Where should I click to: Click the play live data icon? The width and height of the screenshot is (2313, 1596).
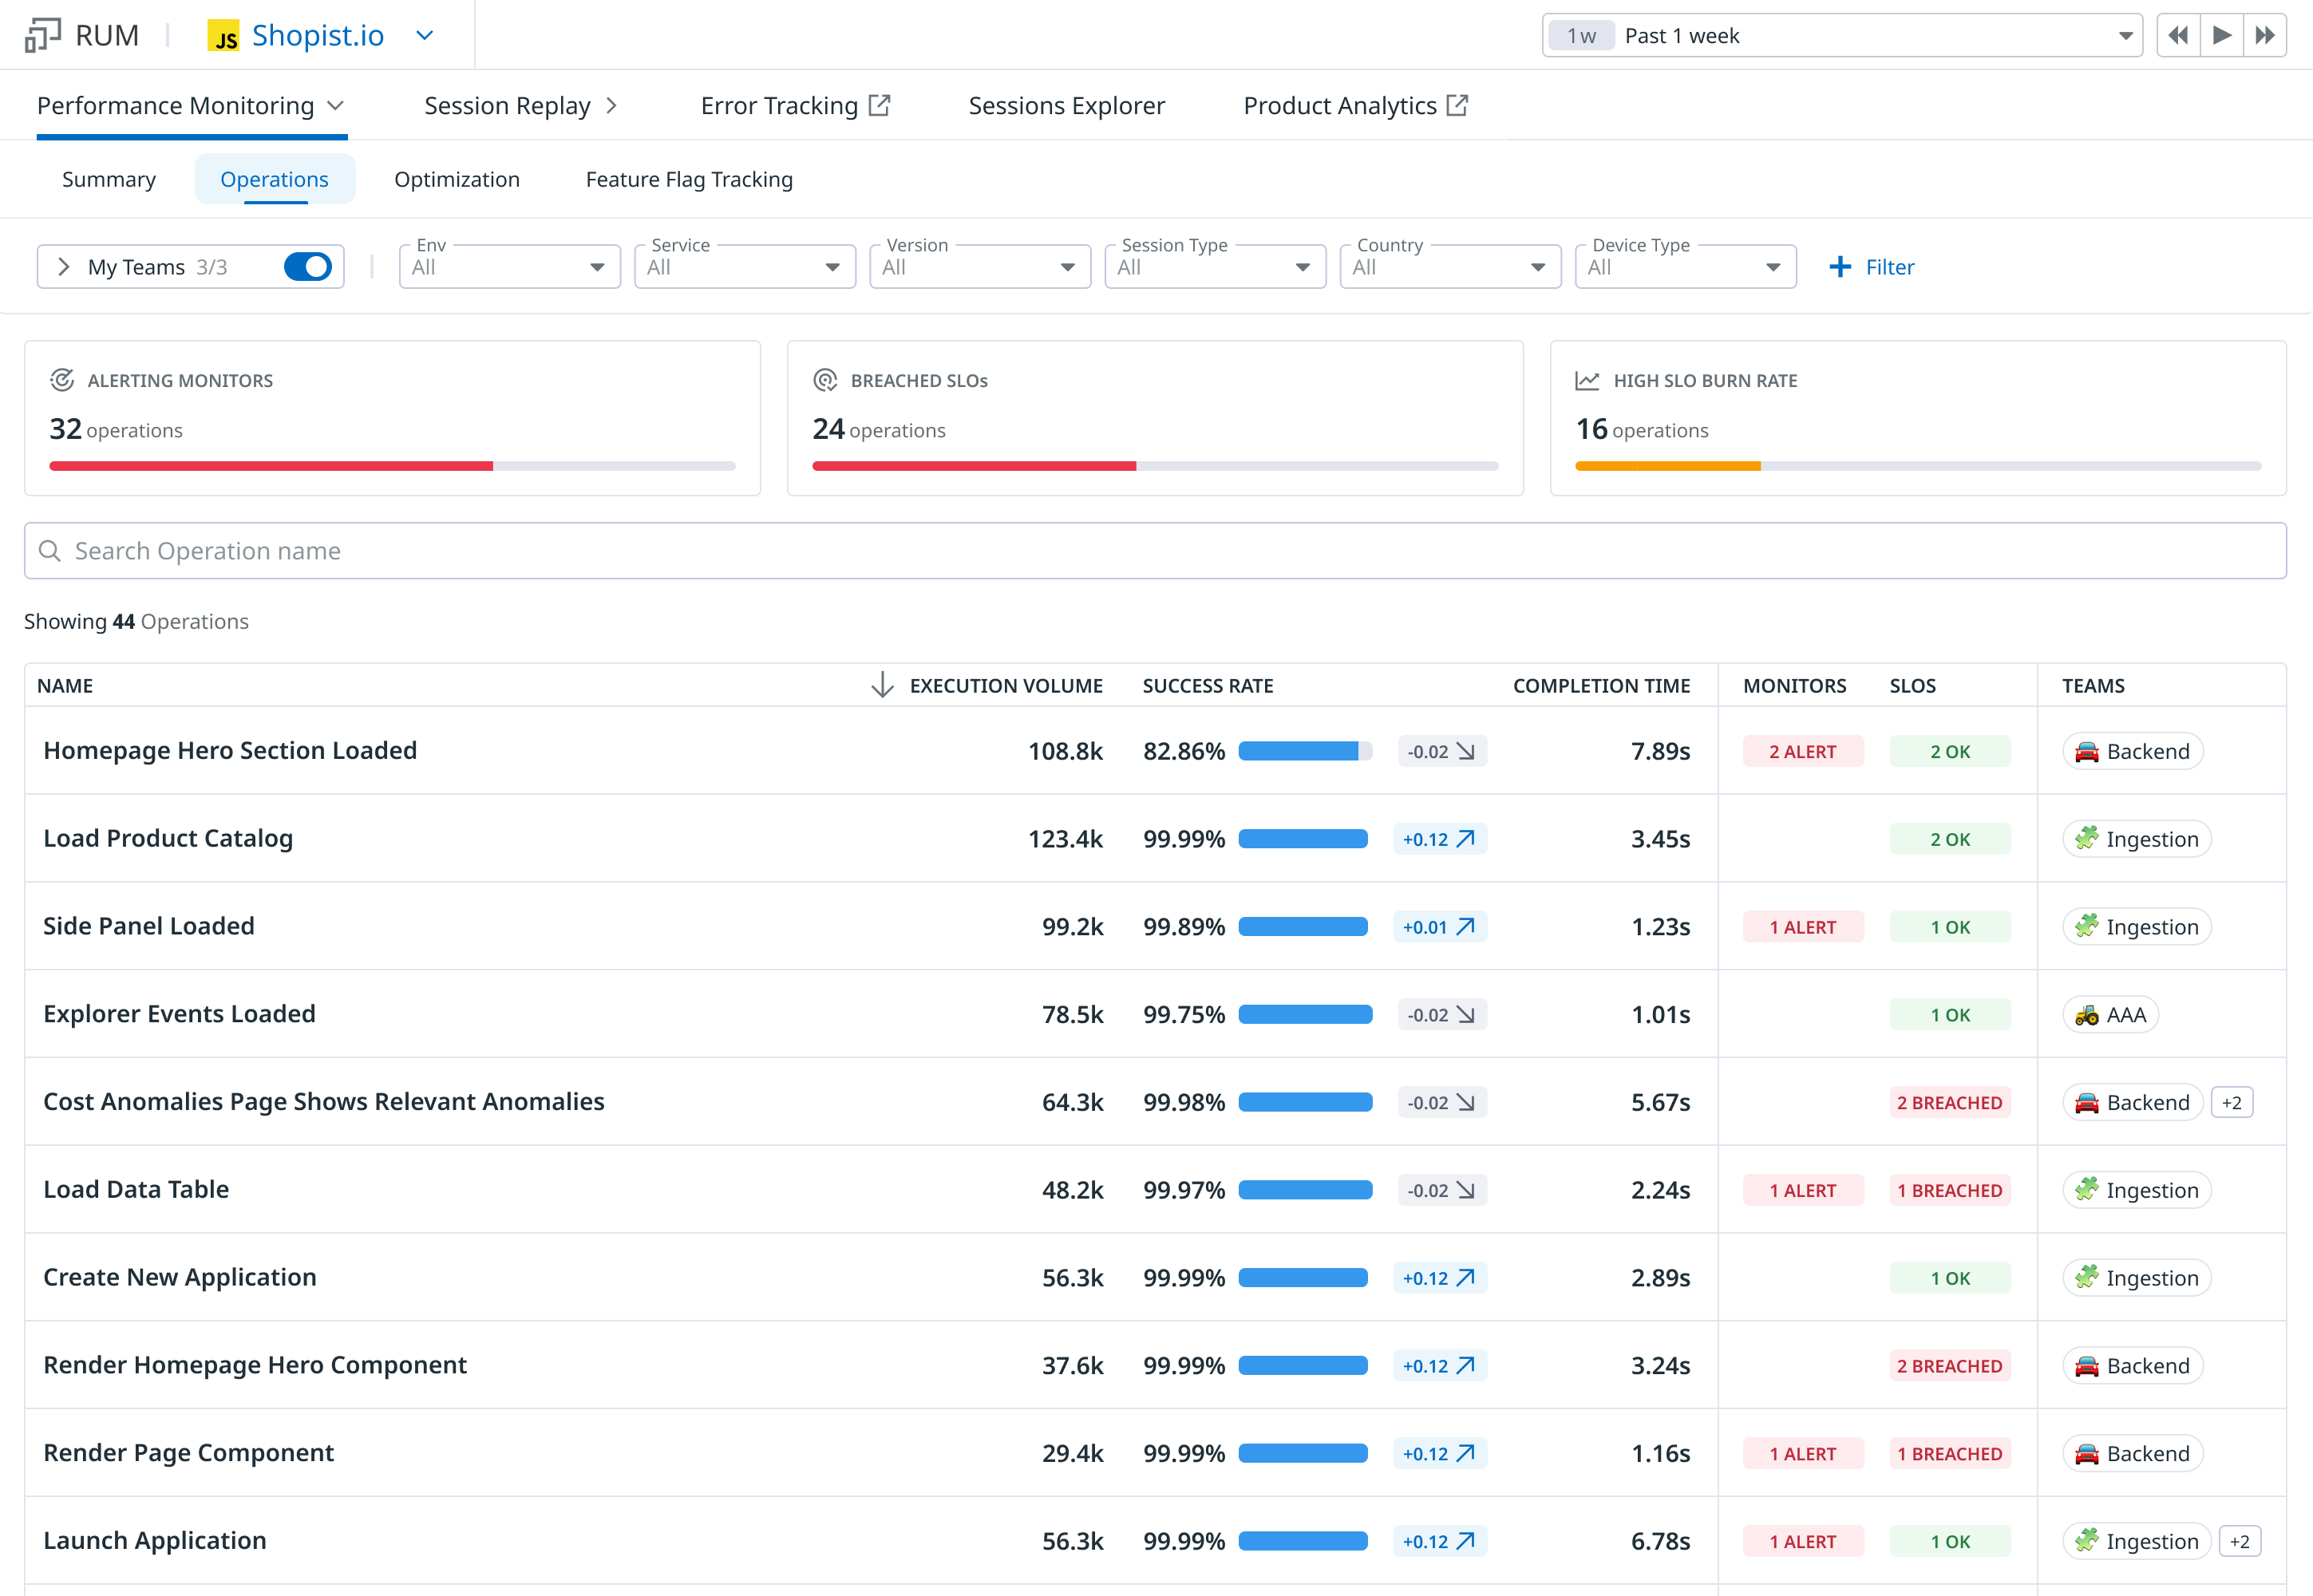[x=2221, y=36]
